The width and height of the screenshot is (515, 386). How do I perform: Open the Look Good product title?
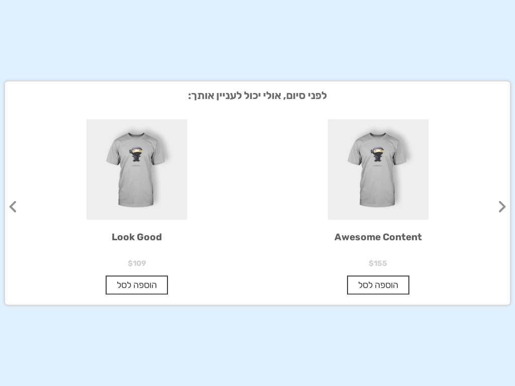tap(137, 237)
